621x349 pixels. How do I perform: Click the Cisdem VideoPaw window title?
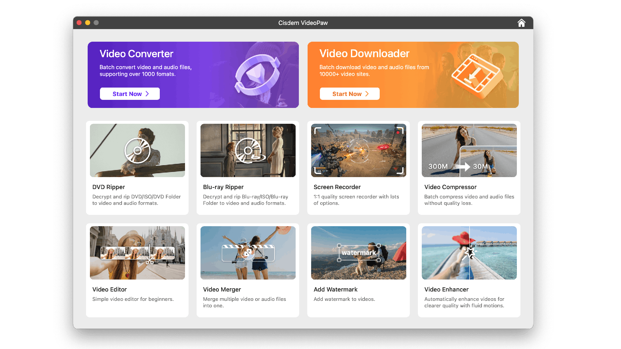(x=303, y=23)
